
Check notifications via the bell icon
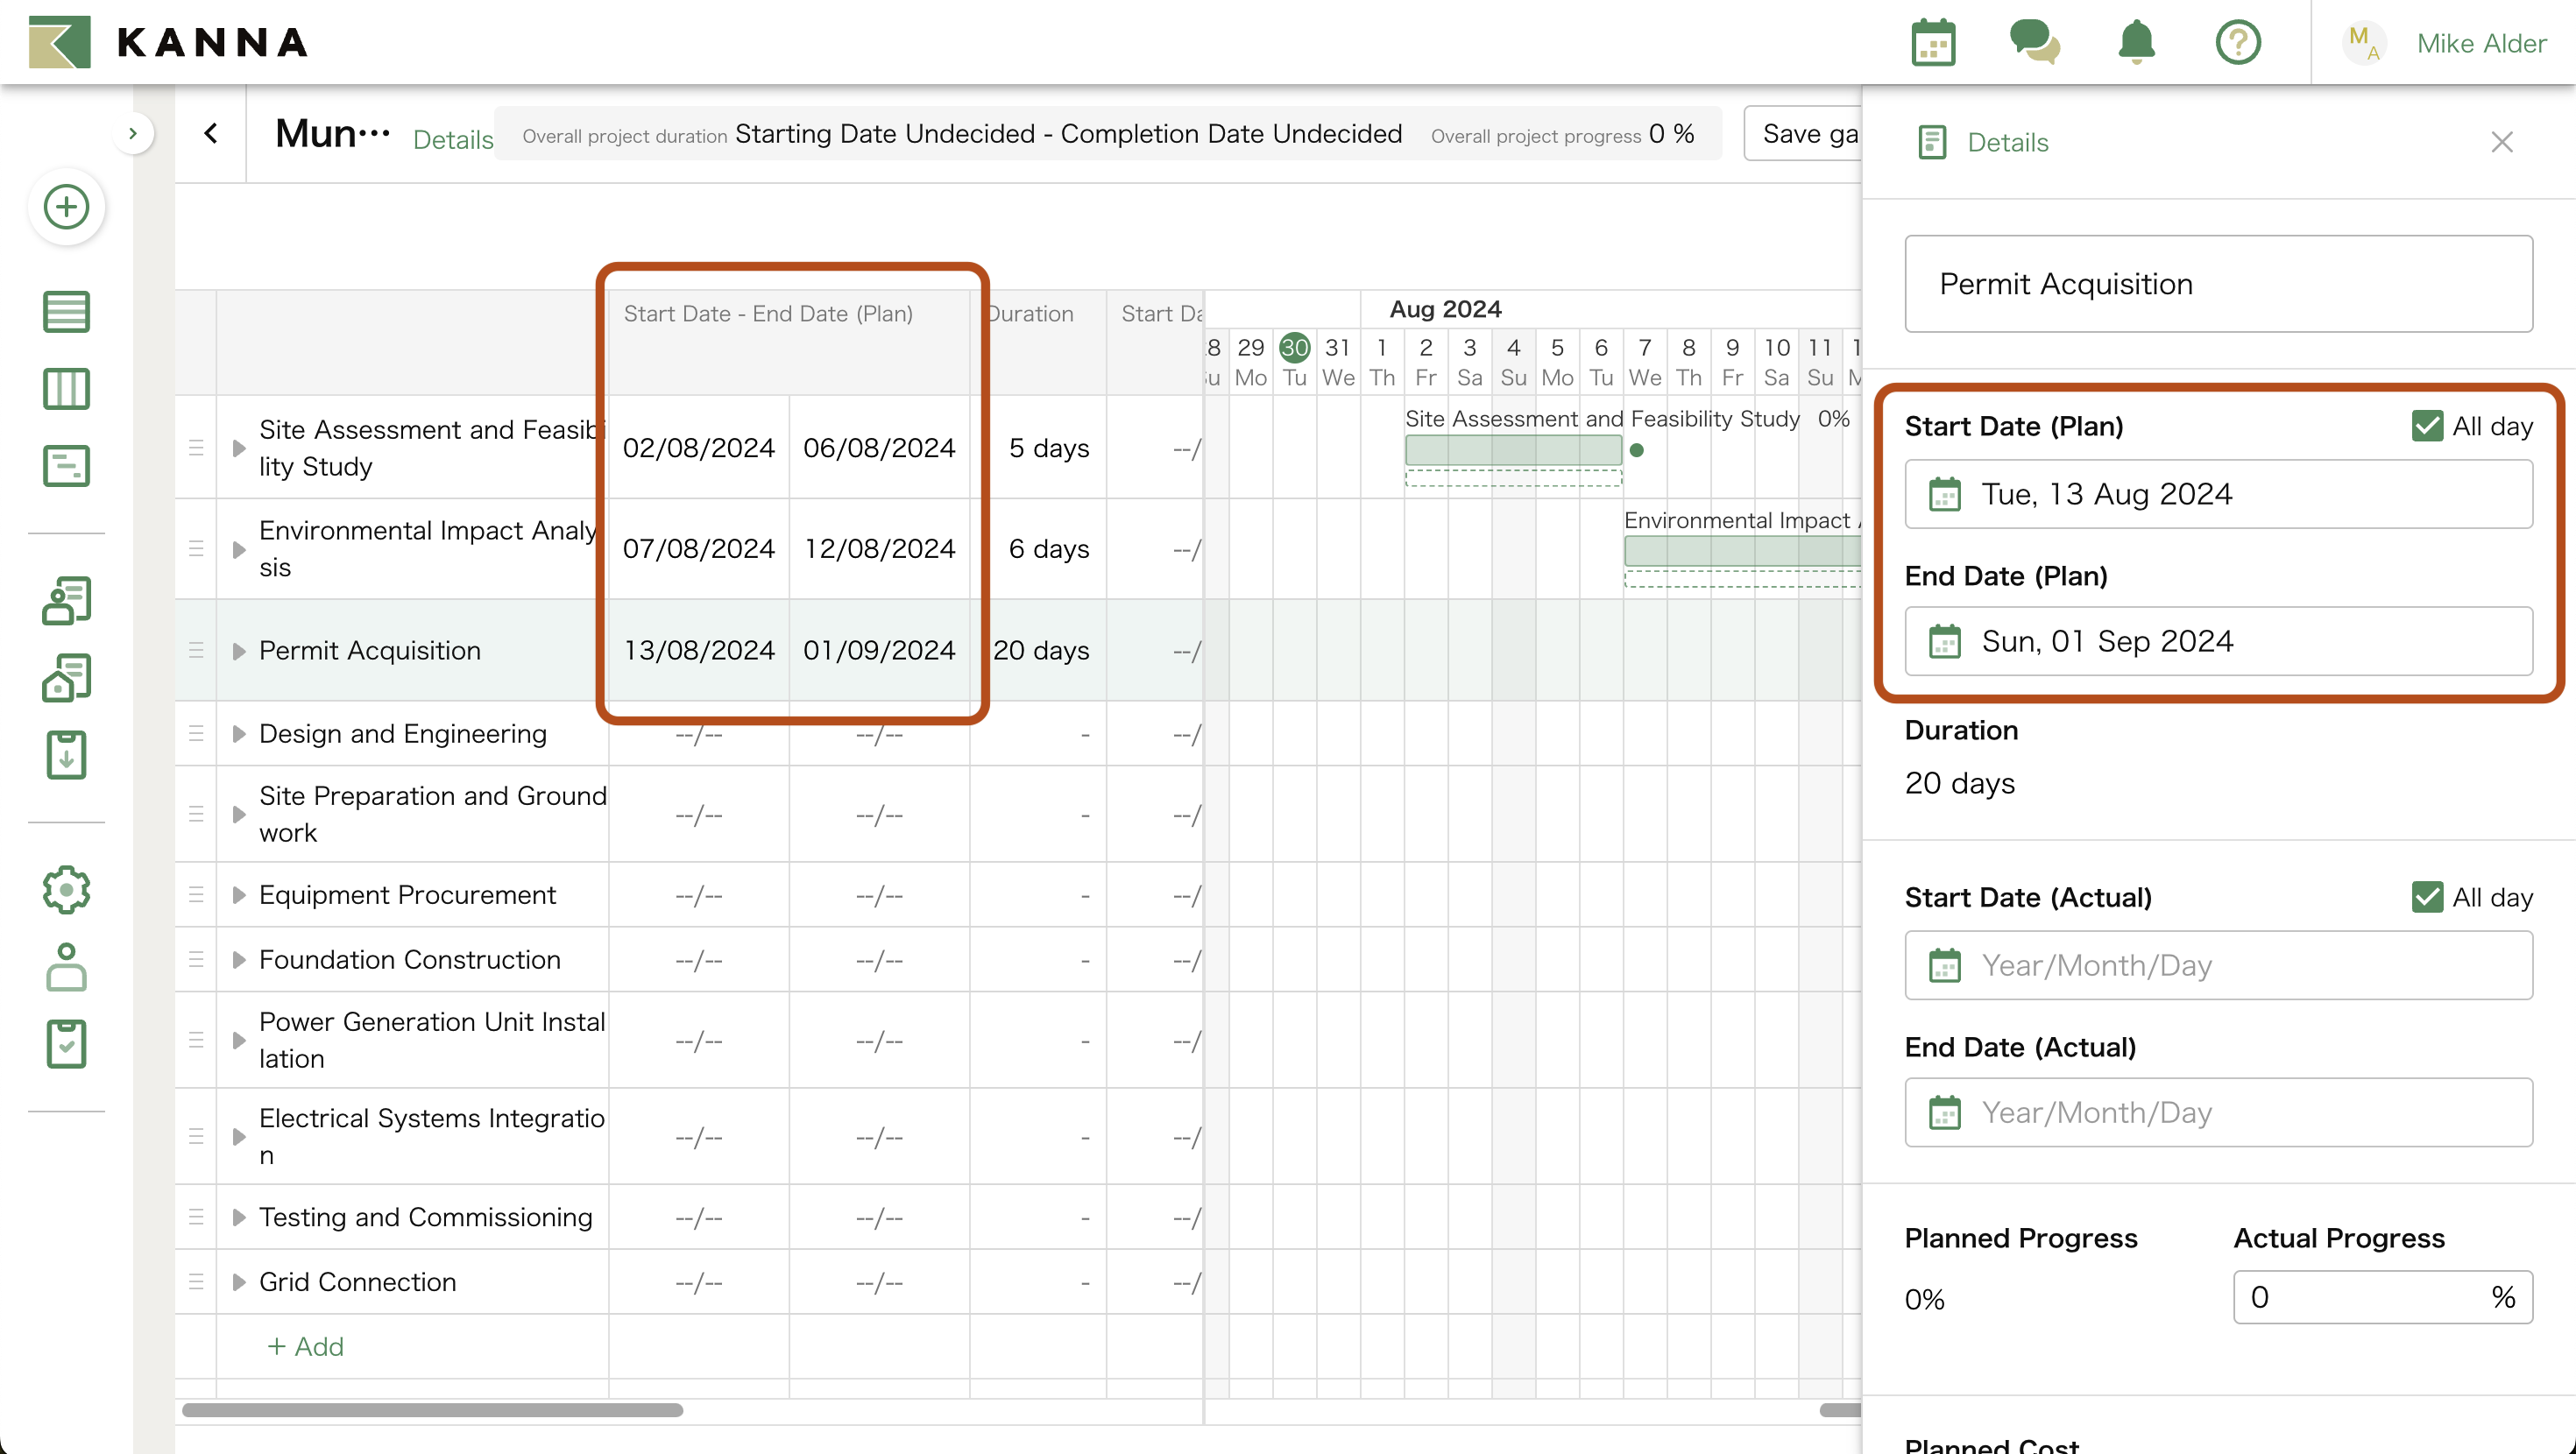[2136, 42]
